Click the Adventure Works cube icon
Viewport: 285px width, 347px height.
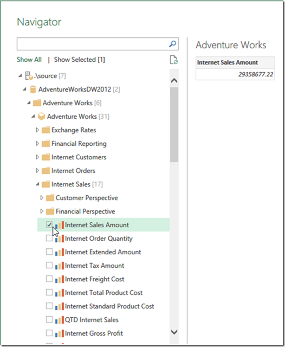click(41, 117)
